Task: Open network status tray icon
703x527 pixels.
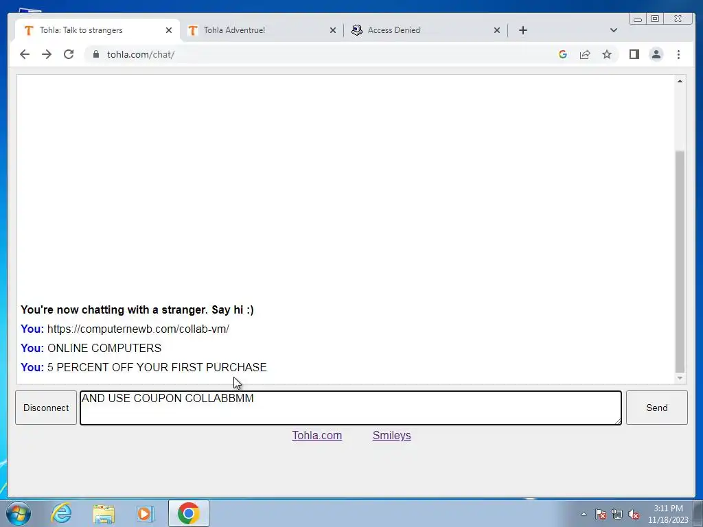Action: [617, 514]
